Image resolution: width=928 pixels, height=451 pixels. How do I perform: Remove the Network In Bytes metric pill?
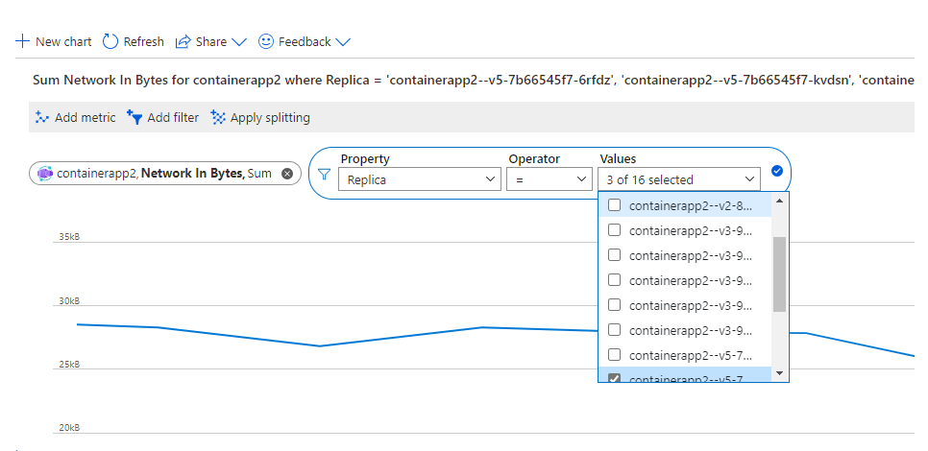287,174
